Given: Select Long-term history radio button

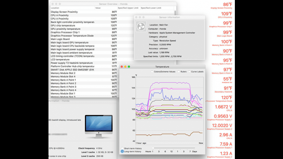Looking at the screenshot, I should (122, 152).
